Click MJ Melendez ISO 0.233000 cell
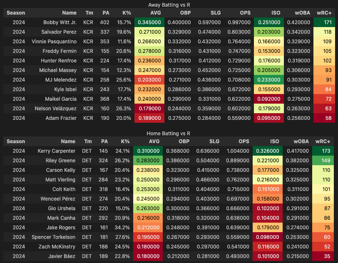 pyautogui.click(x=269, y=80)
